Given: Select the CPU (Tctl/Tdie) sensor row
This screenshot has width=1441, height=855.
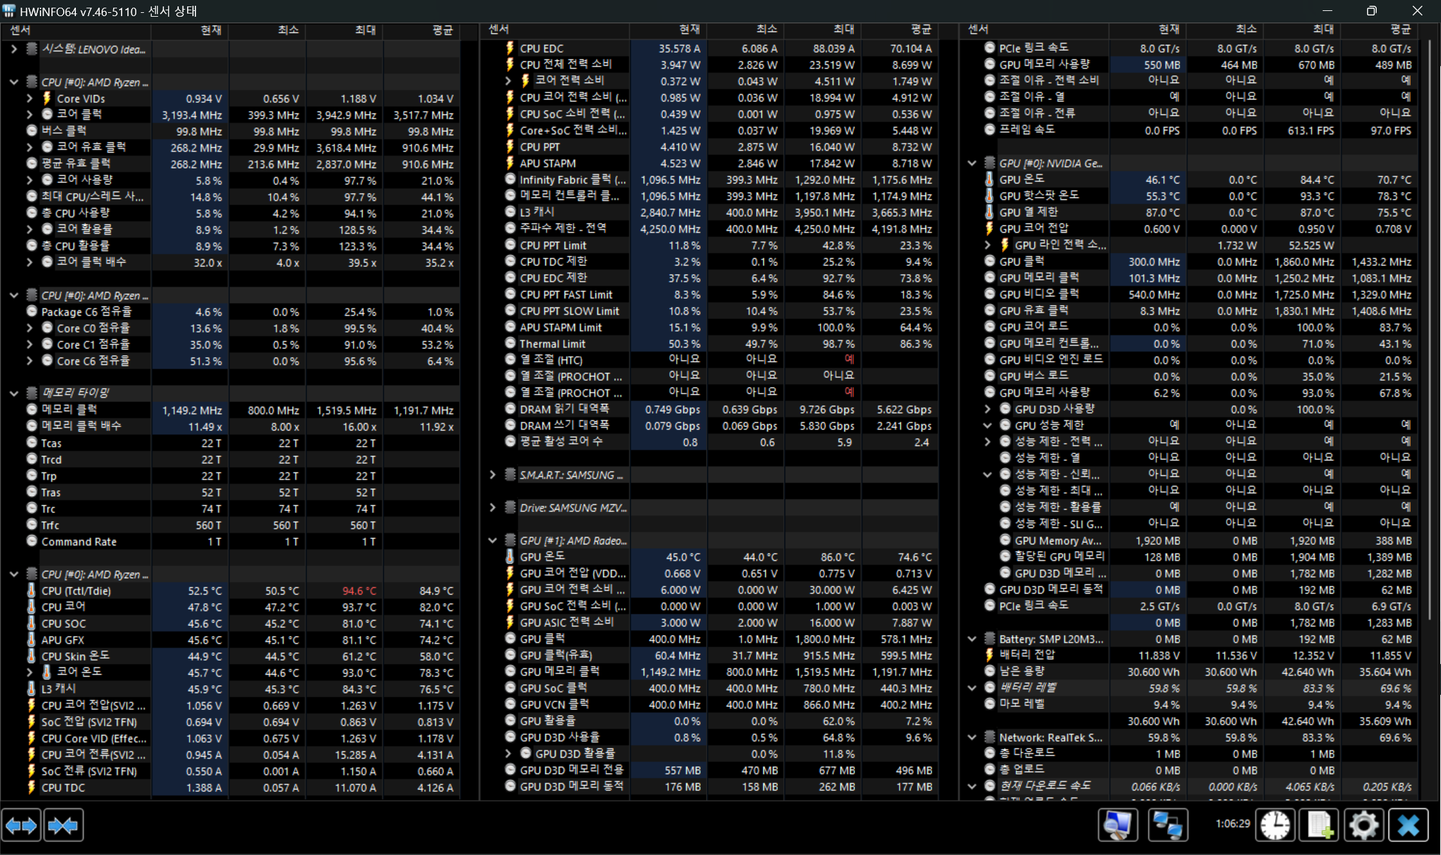Looking at the screenshot, I should (x=76, y=591).
